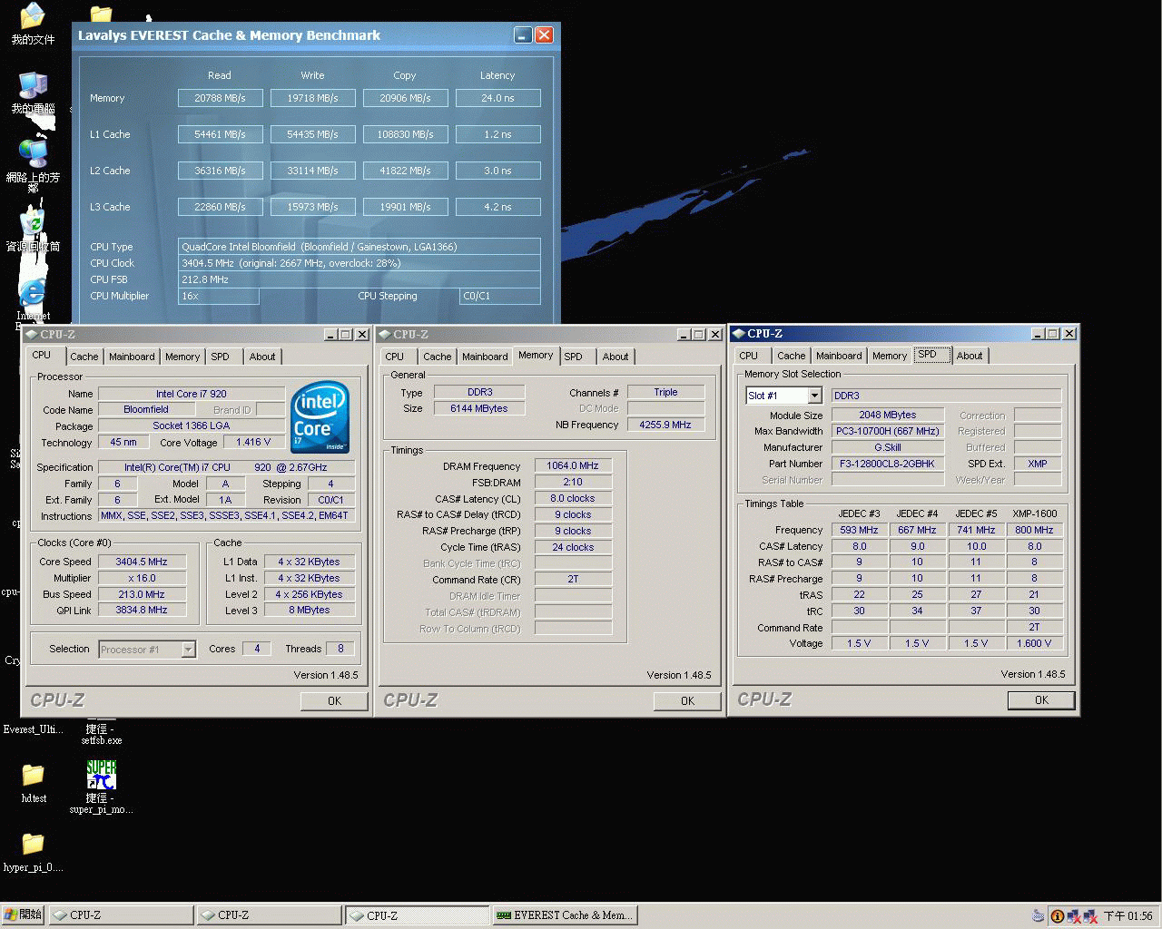Click the NB Frequency value 4255.9 MHz
This screenshot has width=1162, height=929.
tap(665, 425)
